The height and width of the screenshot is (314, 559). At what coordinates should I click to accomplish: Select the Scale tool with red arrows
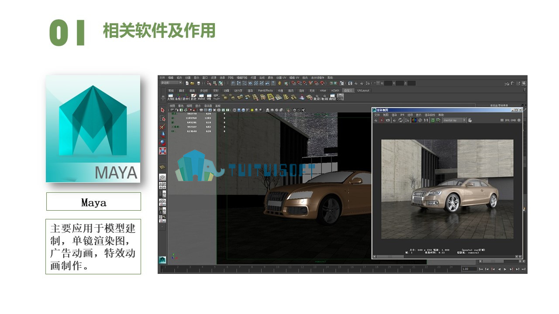click(162, 151)
